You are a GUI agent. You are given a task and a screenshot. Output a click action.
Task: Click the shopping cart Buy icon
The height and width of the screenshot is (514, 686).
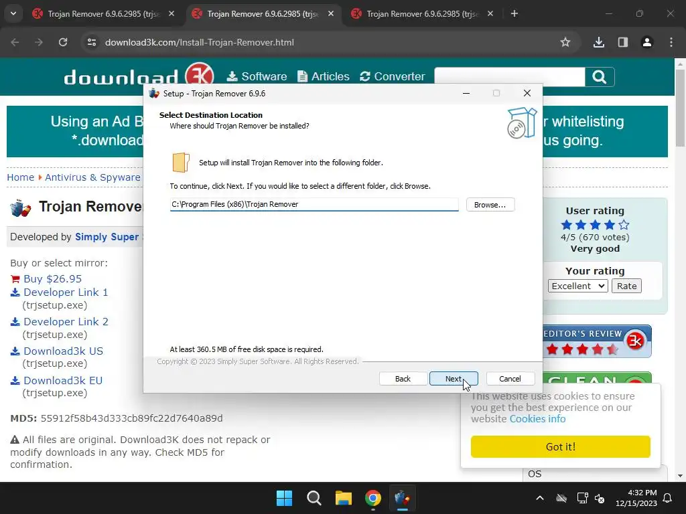15,279
